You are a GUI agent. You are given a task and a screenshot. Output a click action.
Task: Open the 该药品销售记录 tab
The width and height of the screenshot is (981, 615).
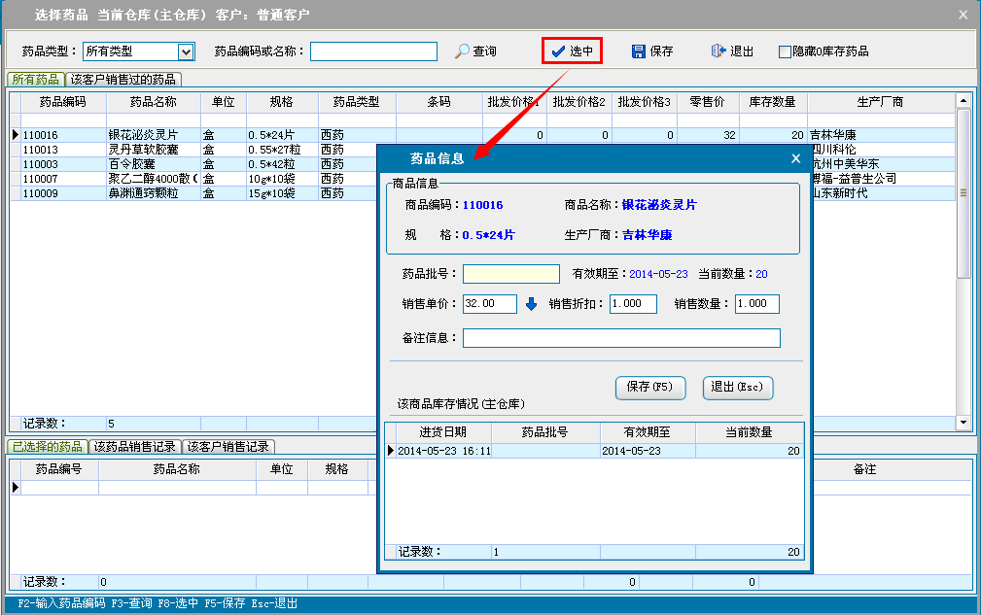click(134, 447)
